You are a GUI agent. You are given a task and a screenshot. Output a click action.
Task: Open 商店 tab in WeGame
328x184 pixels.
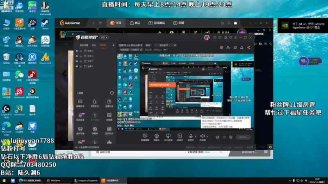pos(135,23)
